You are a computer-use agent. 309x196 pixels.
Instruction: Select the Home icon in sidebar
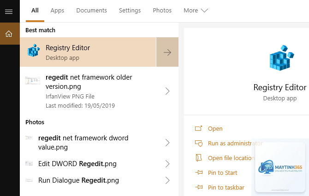pyautogui.click(x=9, y=34)
